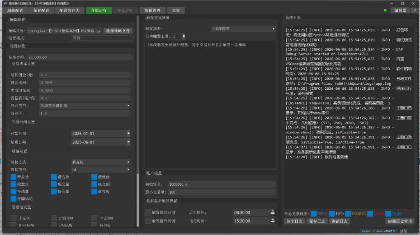420x235 pixels.
Task: Open the 编辑器 editor button
Action: [x=400, y=10]
